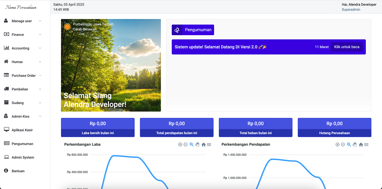Image resolution: width=382 pixels, height=189 pixels.
Task: Click the Gudang archive box icon
Action: 6,102
